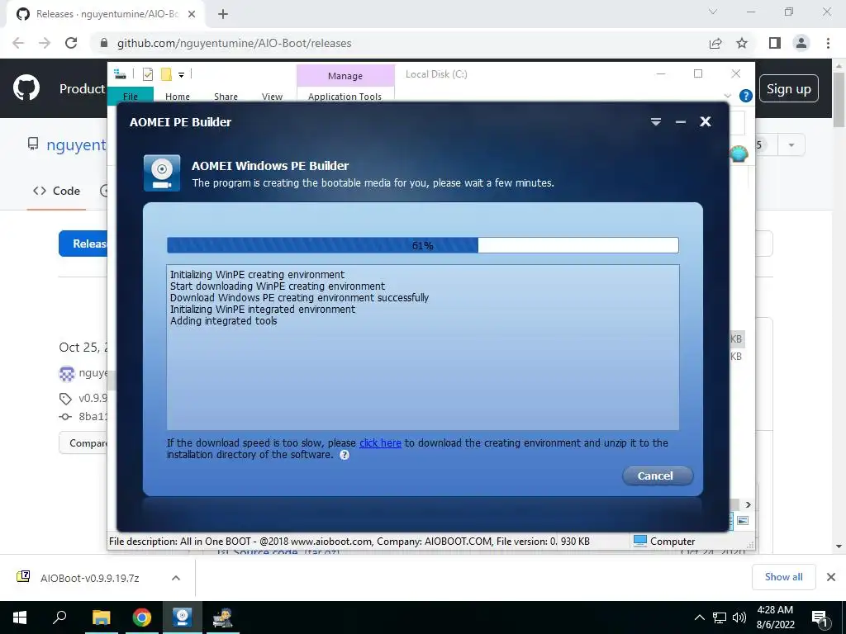
Task: Open AOMEI PE Builder taskbar icon
Action: pyautogui.click(x=183, y=617)
